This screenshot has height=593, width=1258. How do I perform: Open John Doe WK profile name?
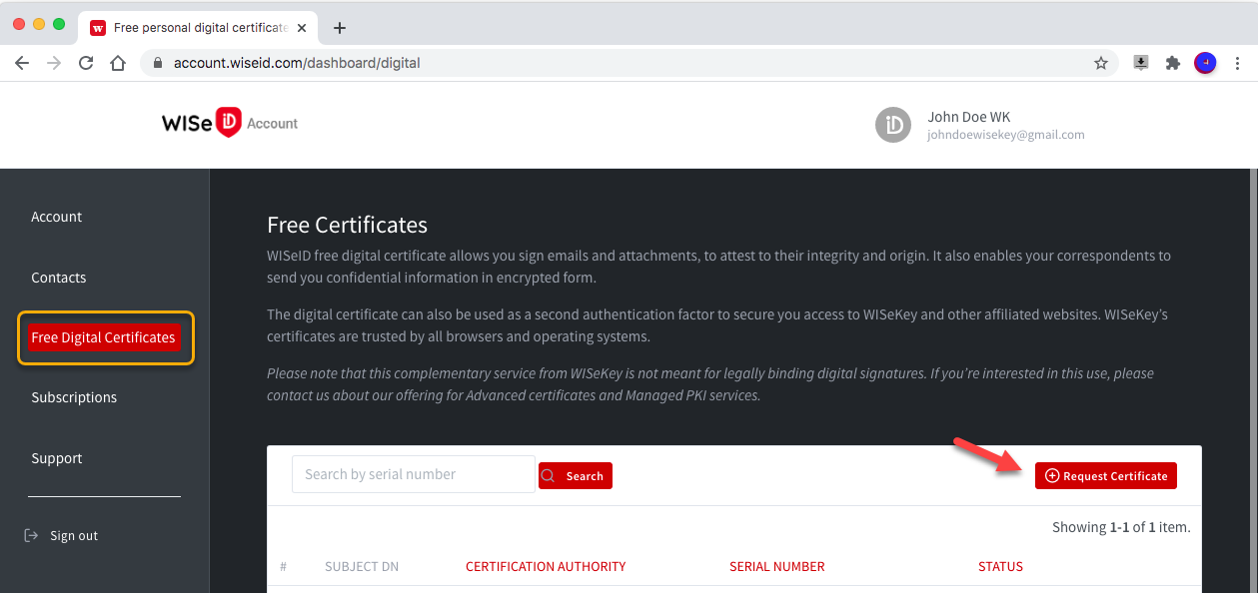point(968,117)
